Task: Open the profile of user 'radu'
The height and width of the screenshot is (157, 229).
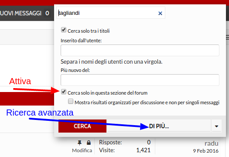Action: click(211, 143)
